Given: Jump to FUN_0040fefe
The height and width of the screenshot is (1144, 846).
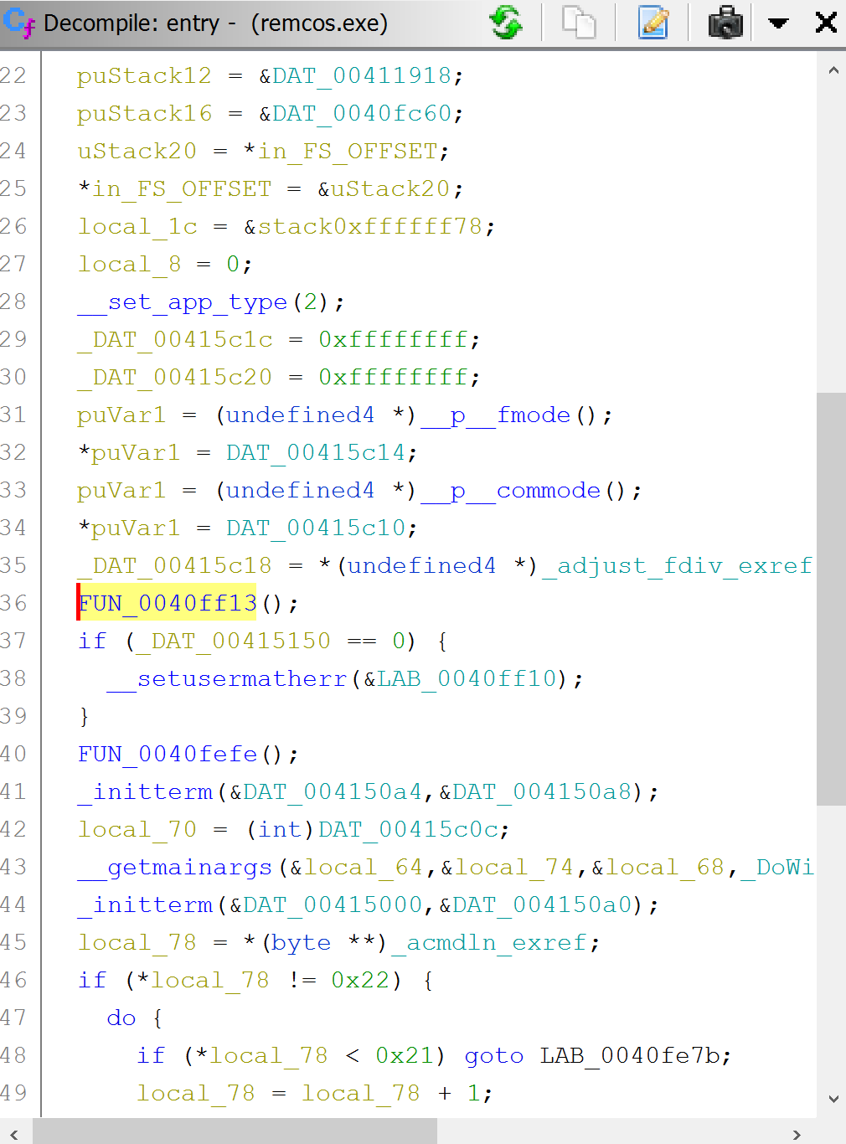Looking at the screenshot, I should point(165,754).
